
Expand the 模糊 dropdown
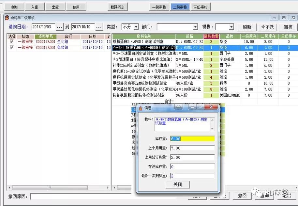[x=231, y=27]
